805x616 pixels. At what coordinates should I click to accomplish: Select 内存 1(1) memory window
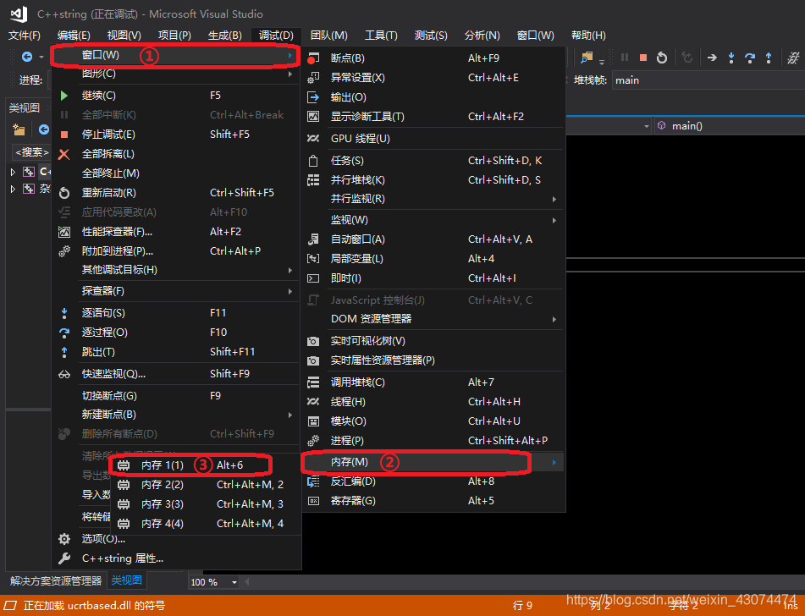206,465
